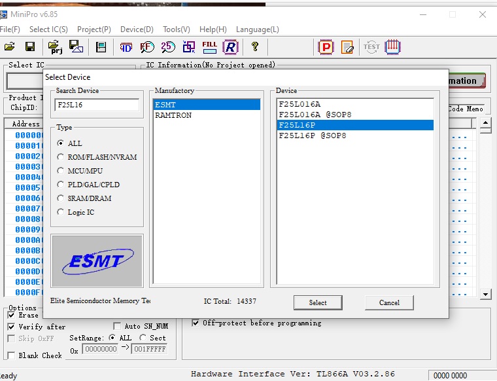Click the red pin chip icon
This screenshot has height=381, width=497.
pyautogui.click(x=392, y=47)
